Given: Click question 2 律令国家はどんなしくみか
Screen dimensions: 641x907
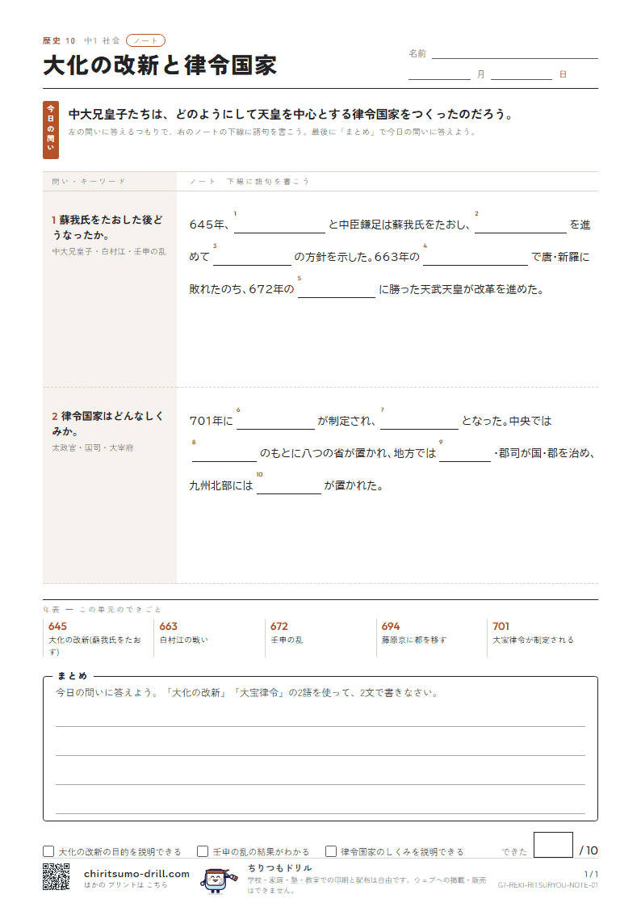Looking at the screenshot, I should click(x=107, y=423).
